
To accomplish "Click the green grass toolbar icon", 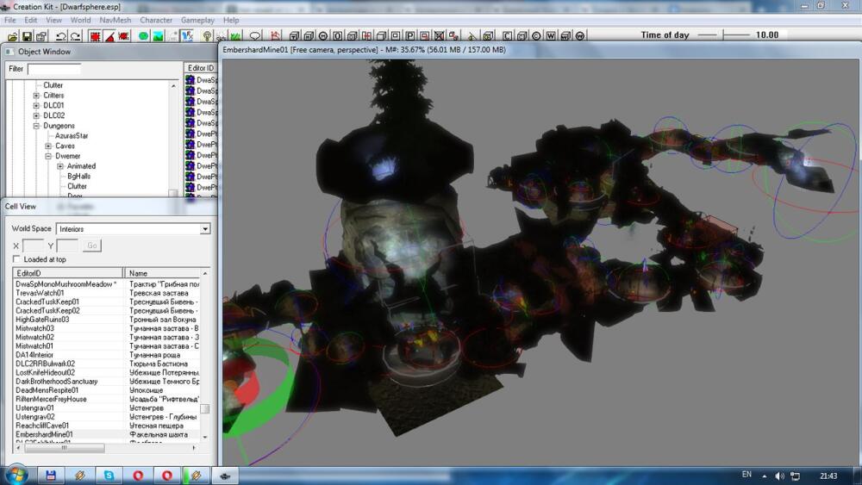I will pos(235,36).
